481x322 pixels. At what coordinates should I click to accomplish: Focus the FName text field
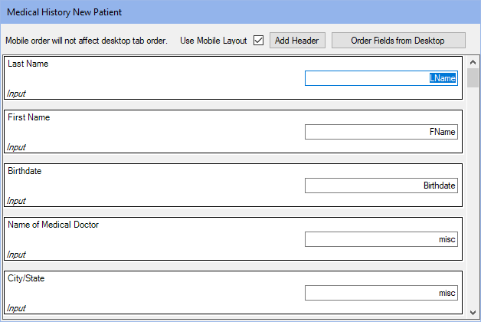(x=381, y=132)
